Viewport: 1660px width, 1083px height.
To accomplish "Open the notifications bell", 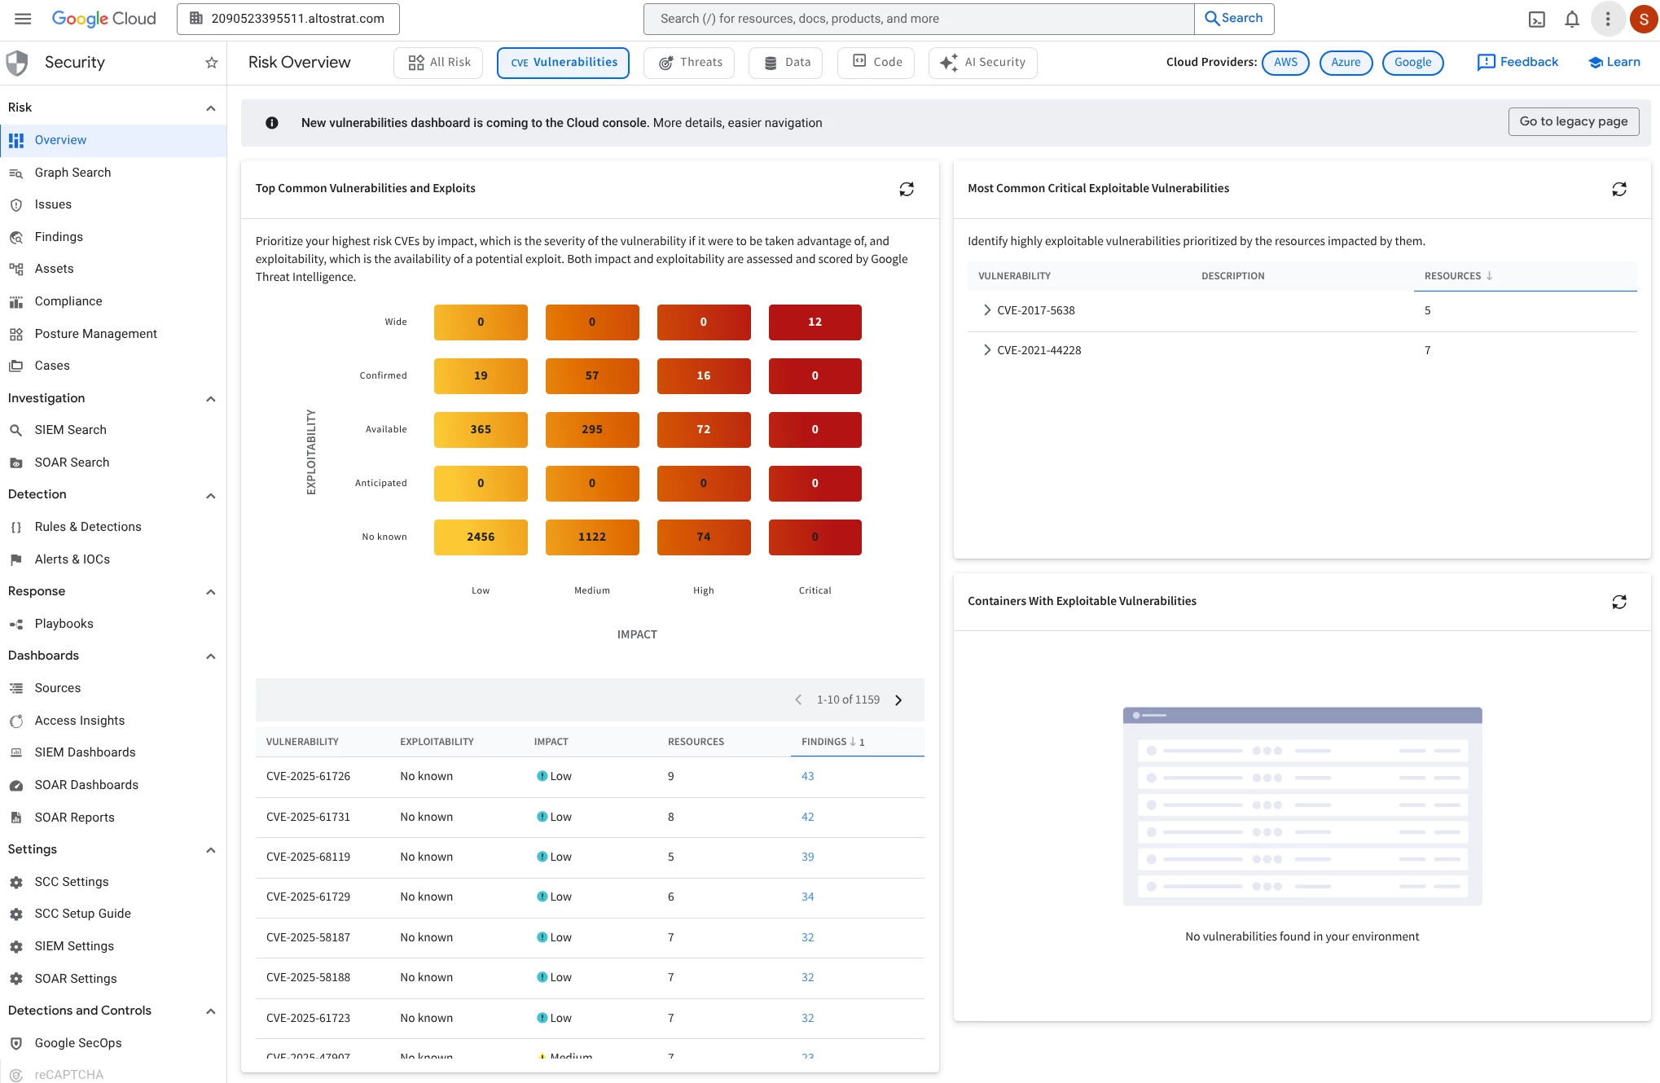I will tap(1571, 20).
